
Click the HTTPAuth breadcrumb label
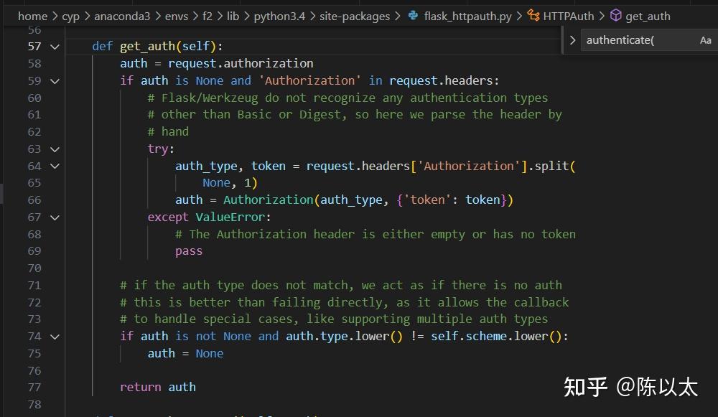(567, 15)
